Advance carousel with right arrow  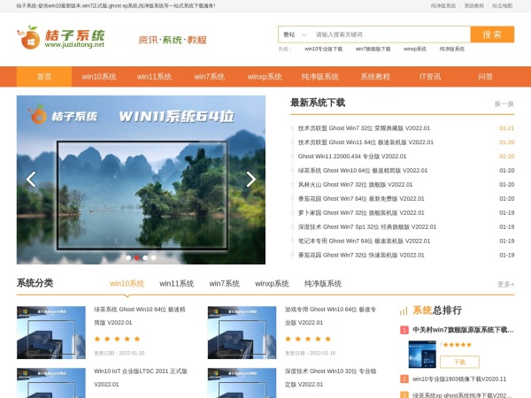coord(251,179)
